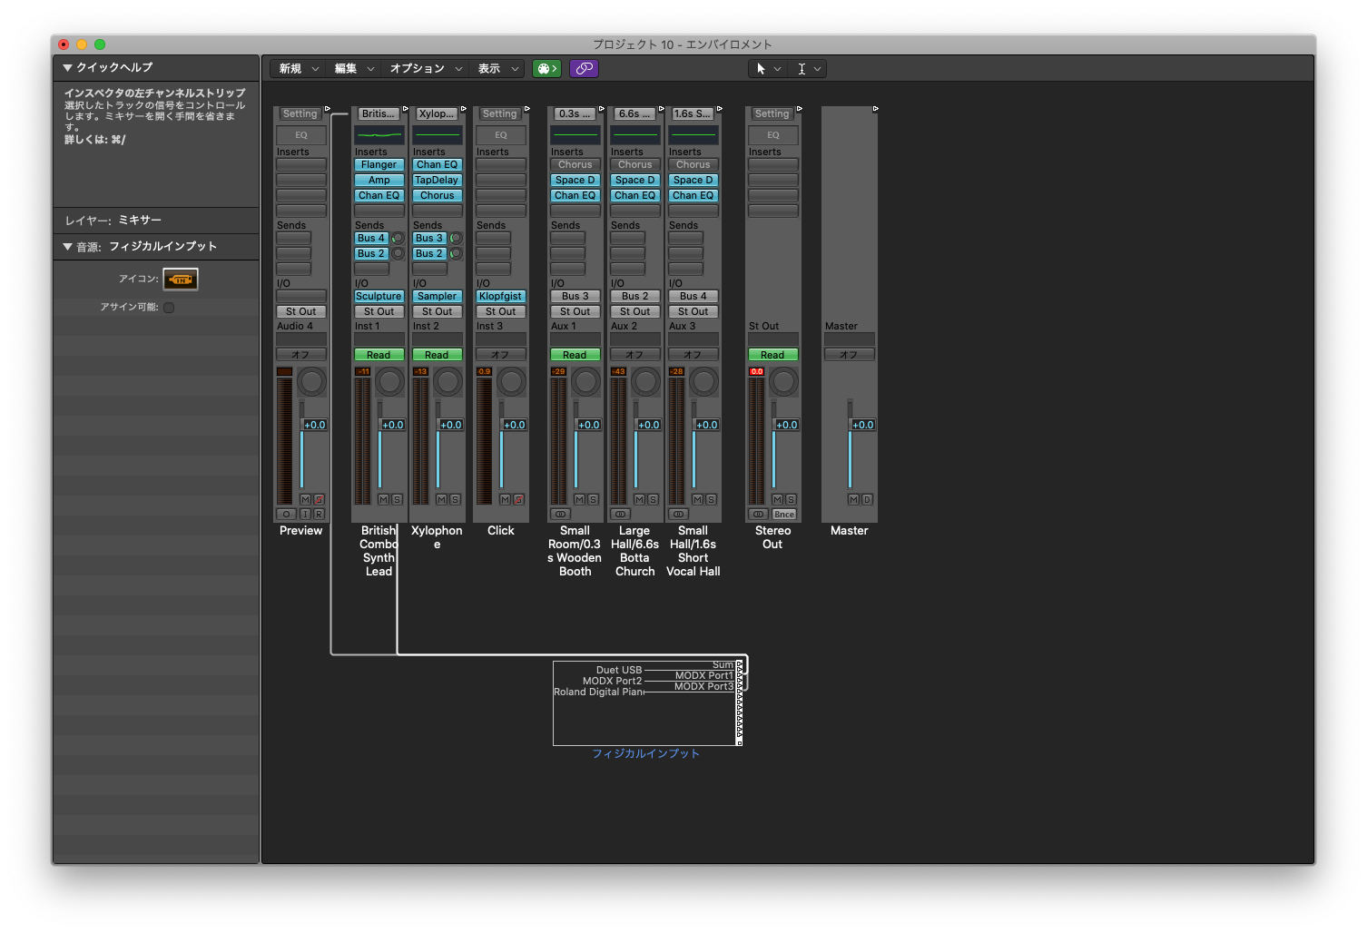Select the pointer tool in the toolbar
1367x933 pixels.
pos(761,69)
